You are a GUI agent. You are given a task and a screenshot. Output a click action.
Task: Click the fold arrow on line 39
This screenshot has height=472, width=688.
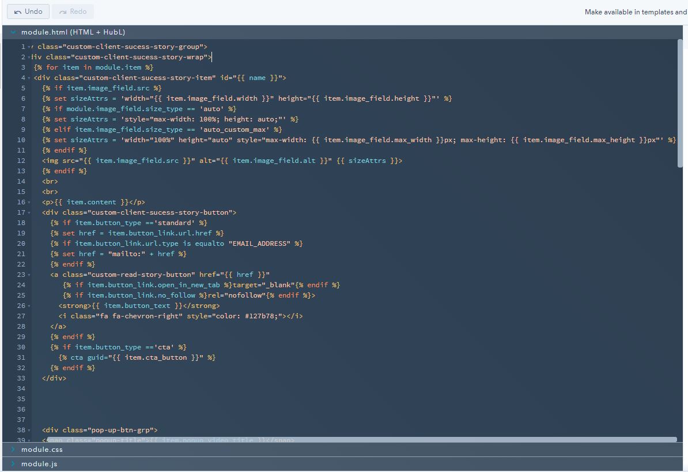28,439
